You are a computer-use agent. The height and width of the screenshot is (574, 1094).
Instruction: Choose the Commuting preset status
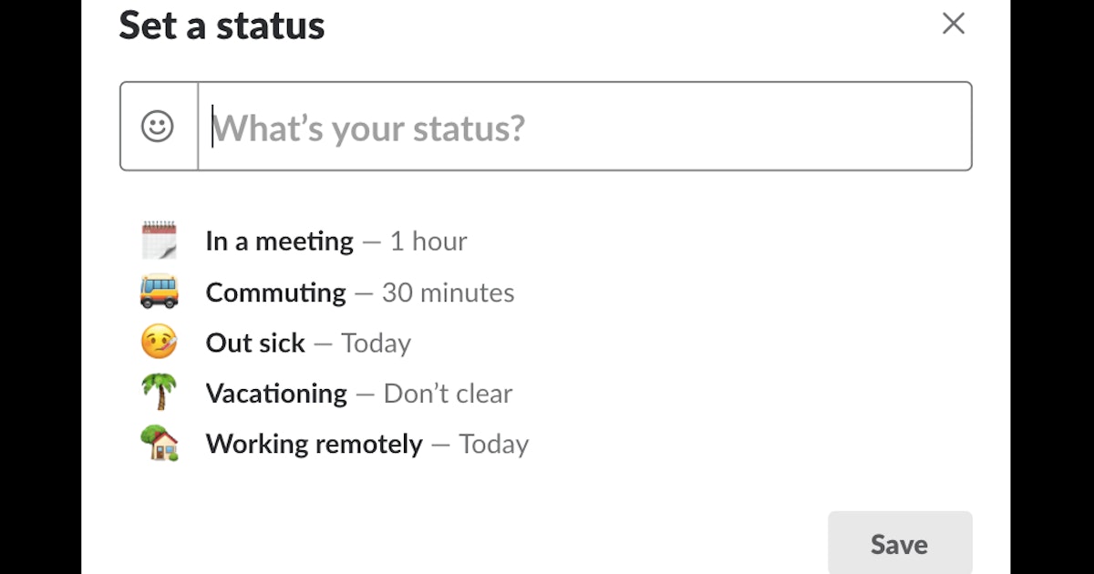pos(275,292)
